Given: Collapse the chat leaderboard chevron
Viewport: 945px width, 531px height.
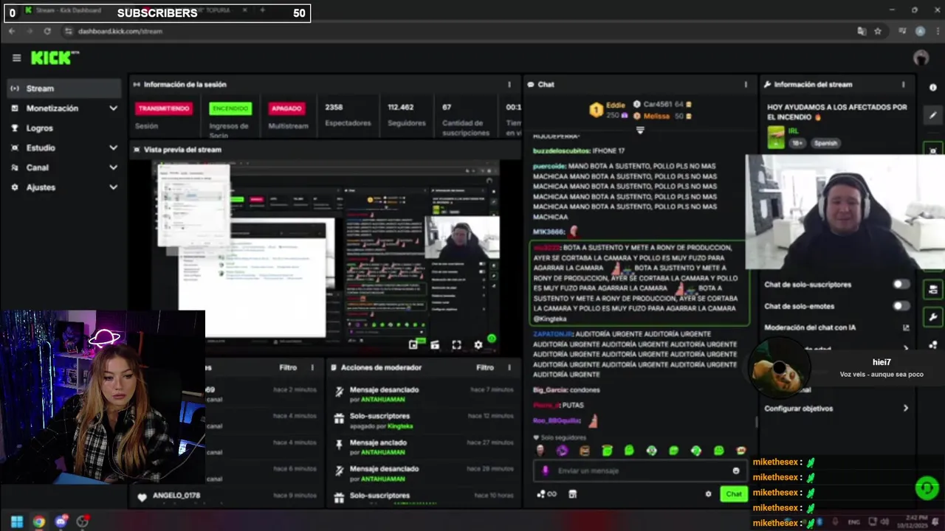Looking at the screenshot, I should coord(640,131).
